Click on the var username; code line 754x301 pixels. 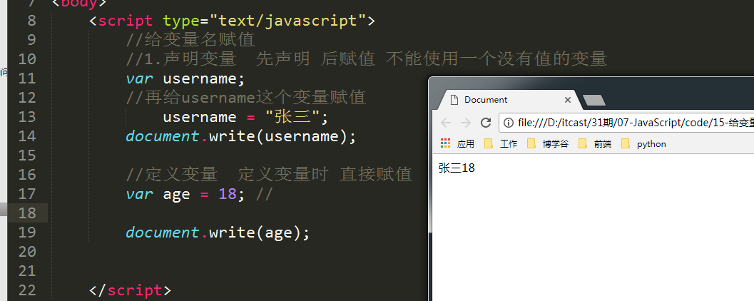(x=185, y=78)
